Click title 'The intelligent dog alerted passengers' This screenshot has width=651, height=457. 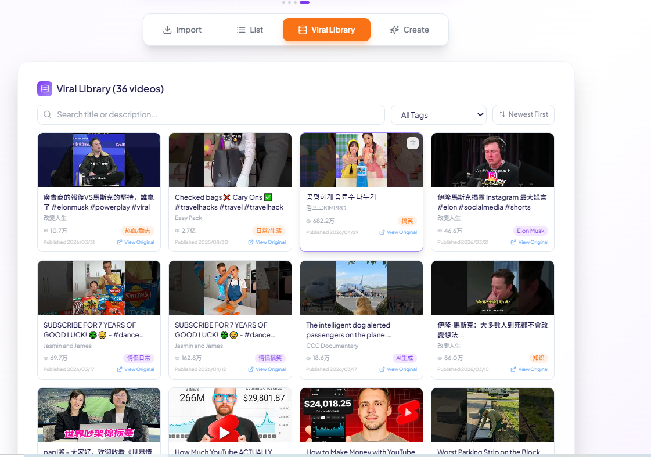[x=349, y=330]
